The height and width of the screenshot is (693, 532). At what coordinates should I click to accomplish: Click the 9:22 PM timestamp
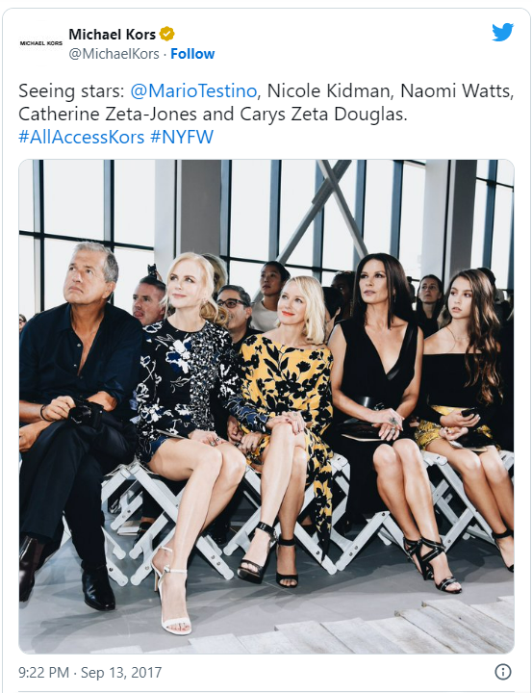[x=43, y=672]
